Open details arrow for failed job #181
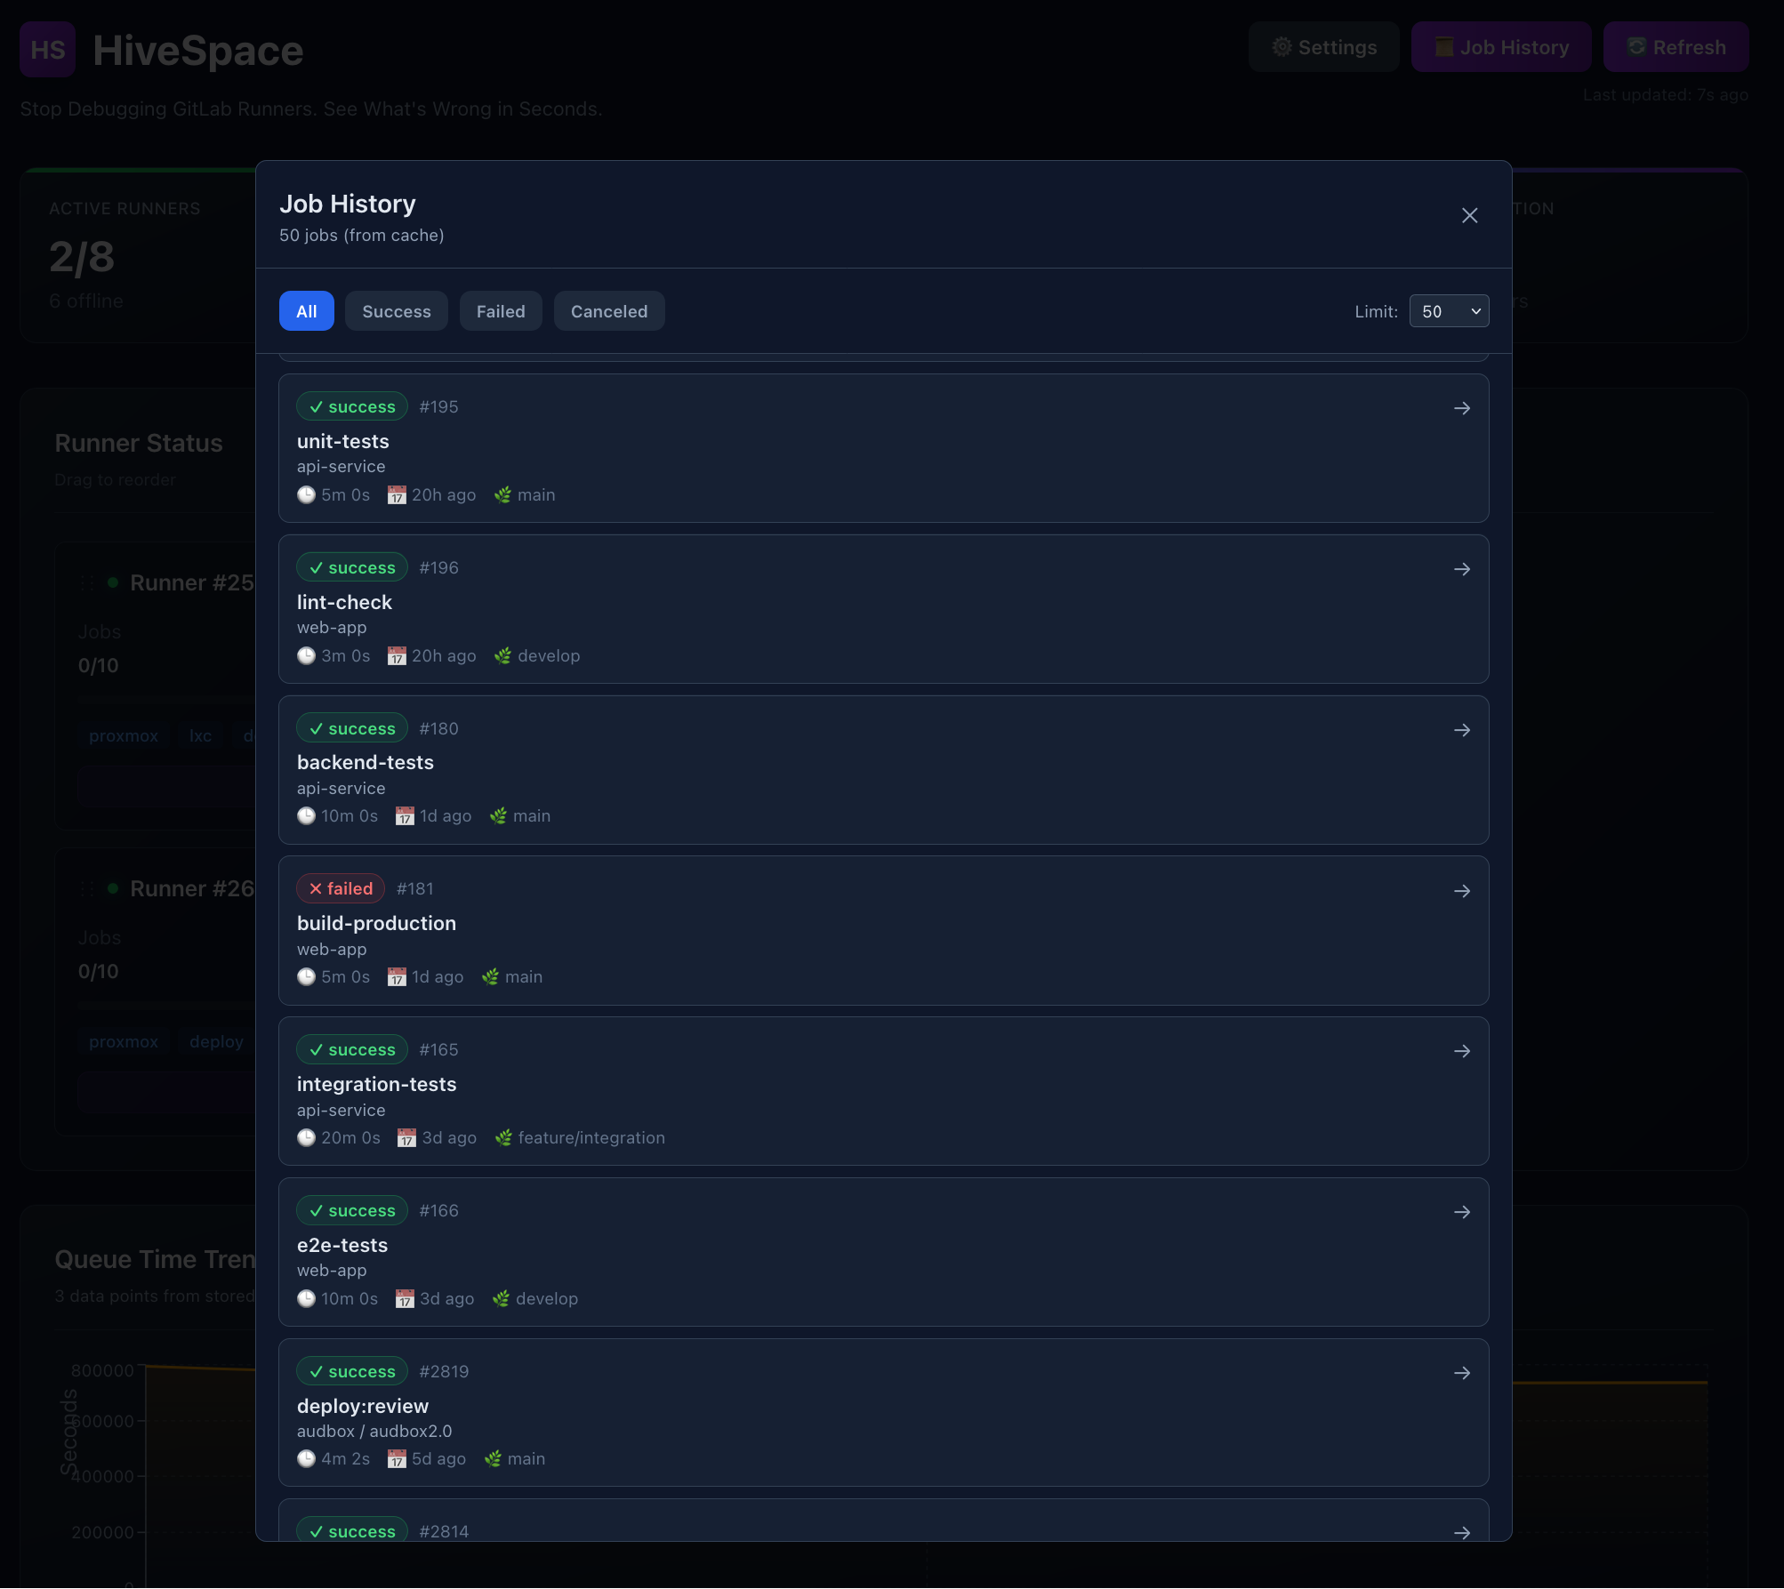1784x1589 pixels. coord(1463,890)
